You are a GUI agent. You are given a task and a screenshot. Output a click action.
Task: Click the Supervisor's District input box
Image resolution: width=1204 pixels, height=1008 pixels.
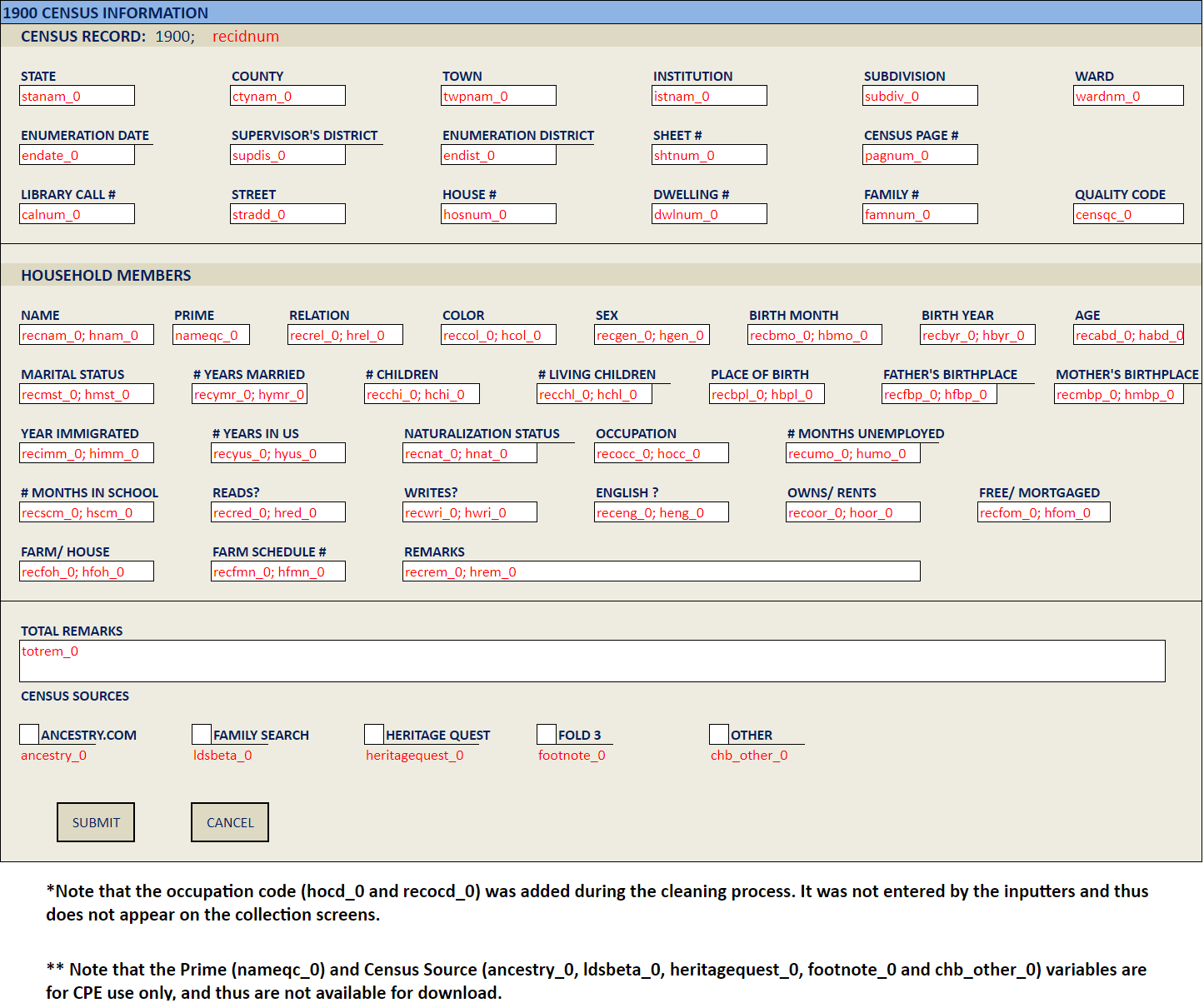pyautogui.click(x=288, y=155)
